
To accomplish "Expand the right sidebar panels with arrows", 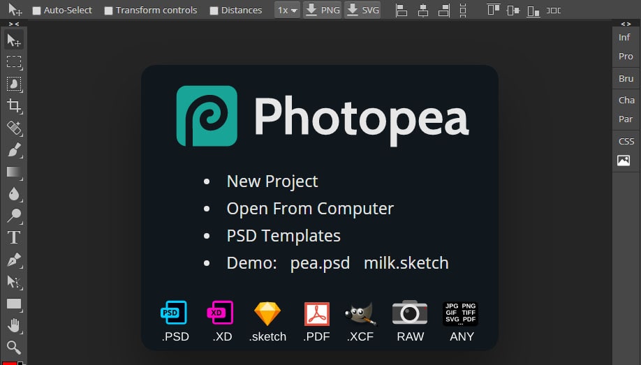I will pos(626,24).
